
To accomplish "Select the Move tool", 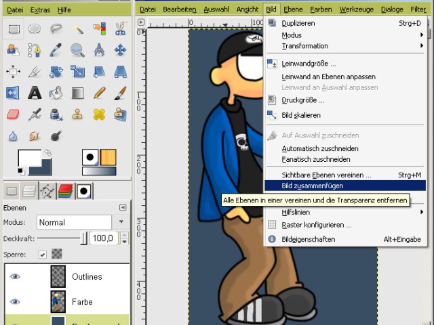I will (x=121, y=50).
